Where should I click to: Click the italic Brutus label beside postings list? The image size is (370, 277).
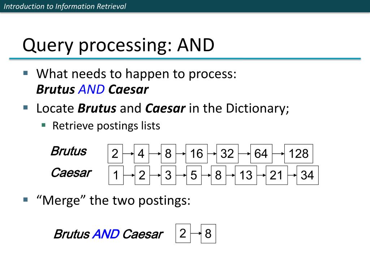[69, 151]
